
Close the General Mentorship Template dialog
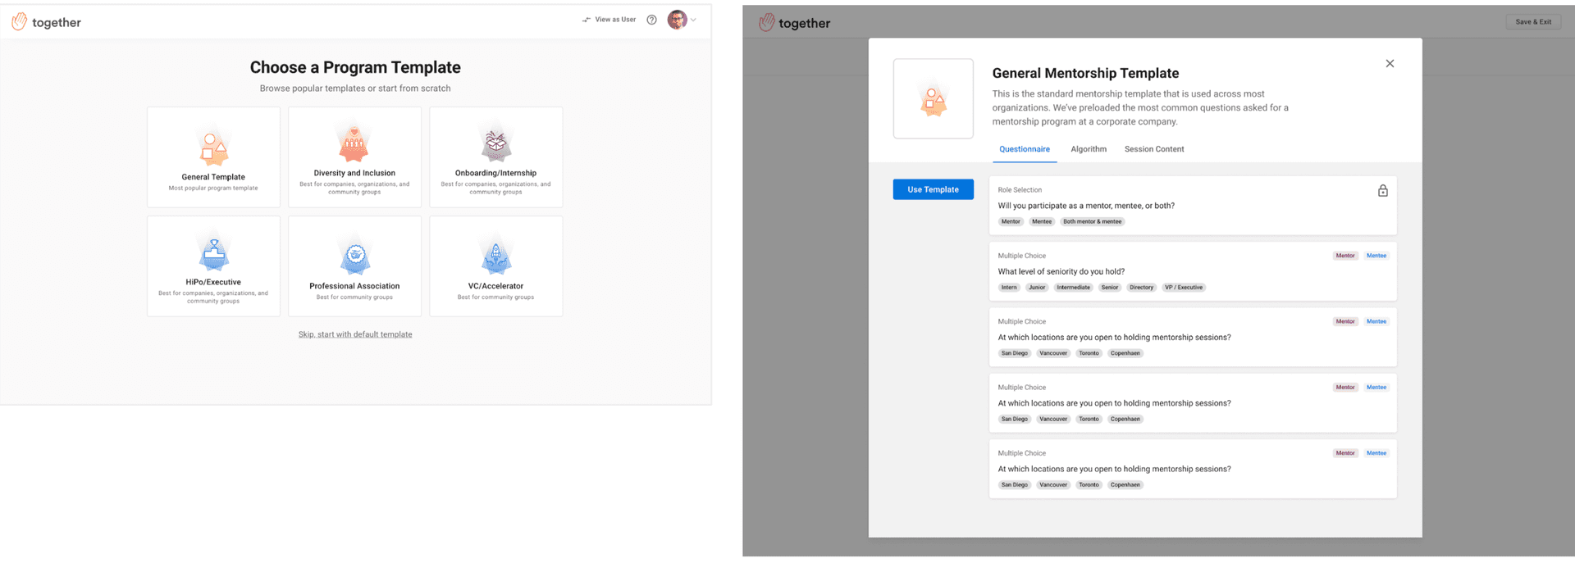1390,63
